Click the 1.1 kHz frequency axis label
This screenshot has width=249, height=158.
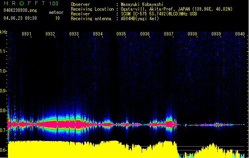click(x=3, y=51)
